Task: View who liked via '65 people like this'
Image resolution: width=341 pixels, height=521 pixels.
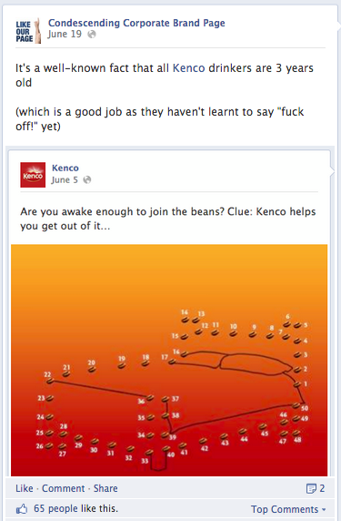Action: pos(76,508)
